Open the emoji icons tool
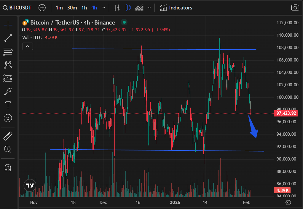This screenshot has height=209, width=303. tap(8, 118)
